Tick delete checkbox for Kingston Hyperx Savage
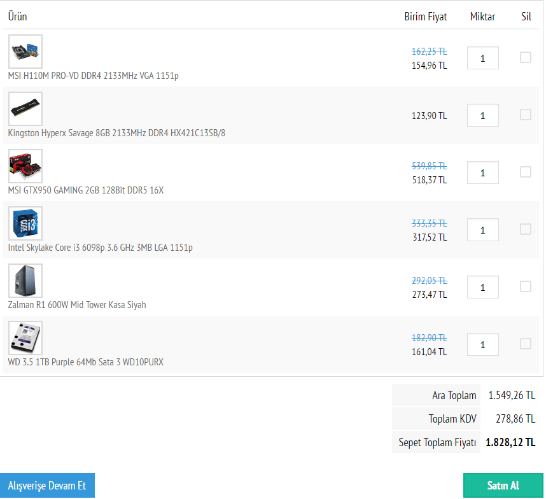 pos(525,115)
